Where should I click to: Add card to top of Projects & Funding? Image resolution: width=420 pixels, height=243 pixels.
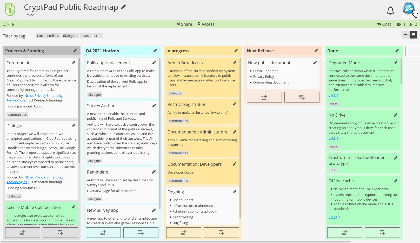point(23,233)
